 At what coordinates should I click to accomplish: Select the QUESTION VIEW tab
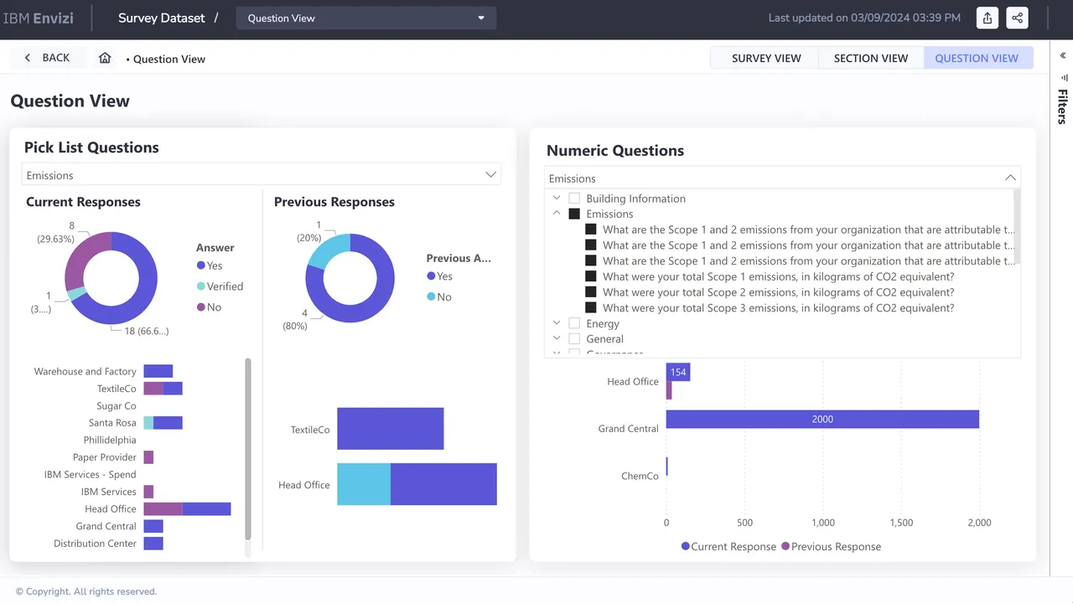pyautogui.click(x=977, y=58)
